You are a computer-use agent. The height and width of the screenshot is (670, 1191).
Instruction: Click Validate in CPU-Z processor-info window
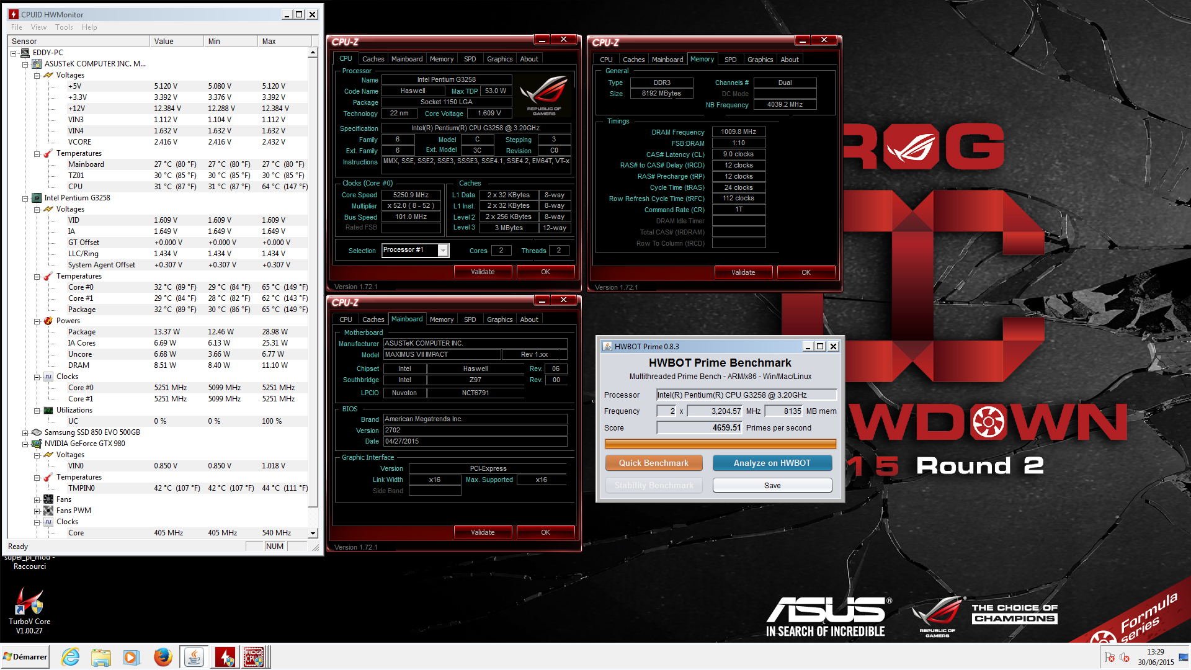tap(483, 272)
